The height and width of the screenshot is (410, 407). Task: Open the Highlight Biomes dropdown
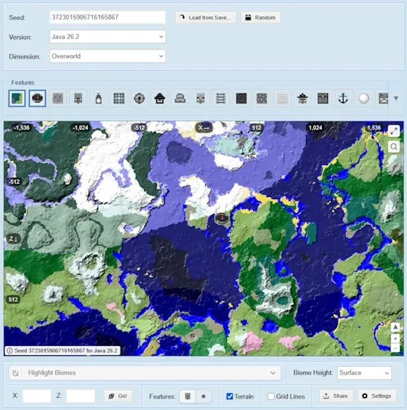coord(145,373)
